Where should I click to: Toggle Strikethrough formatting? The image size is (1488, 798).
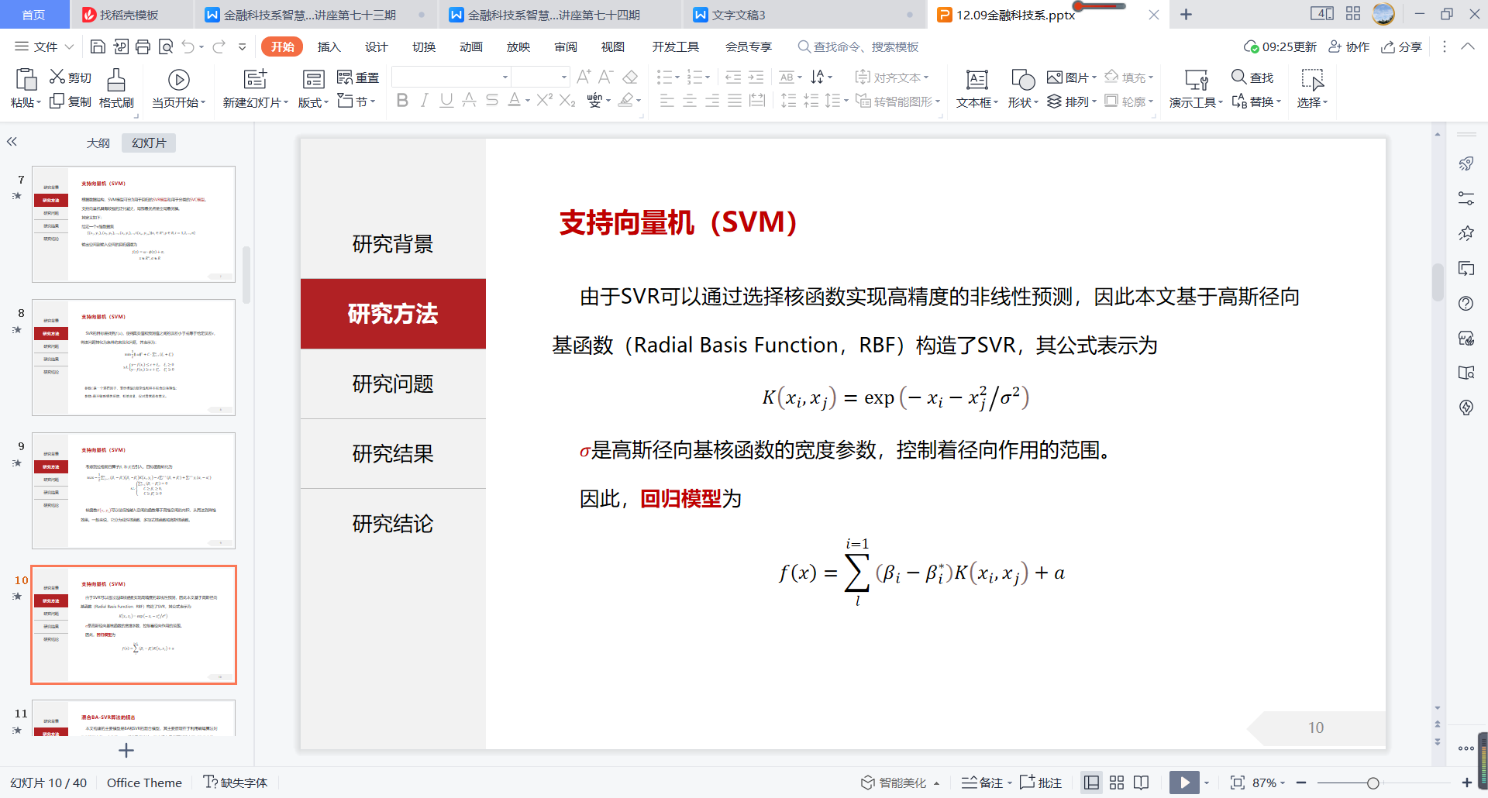tap(469, 100)
